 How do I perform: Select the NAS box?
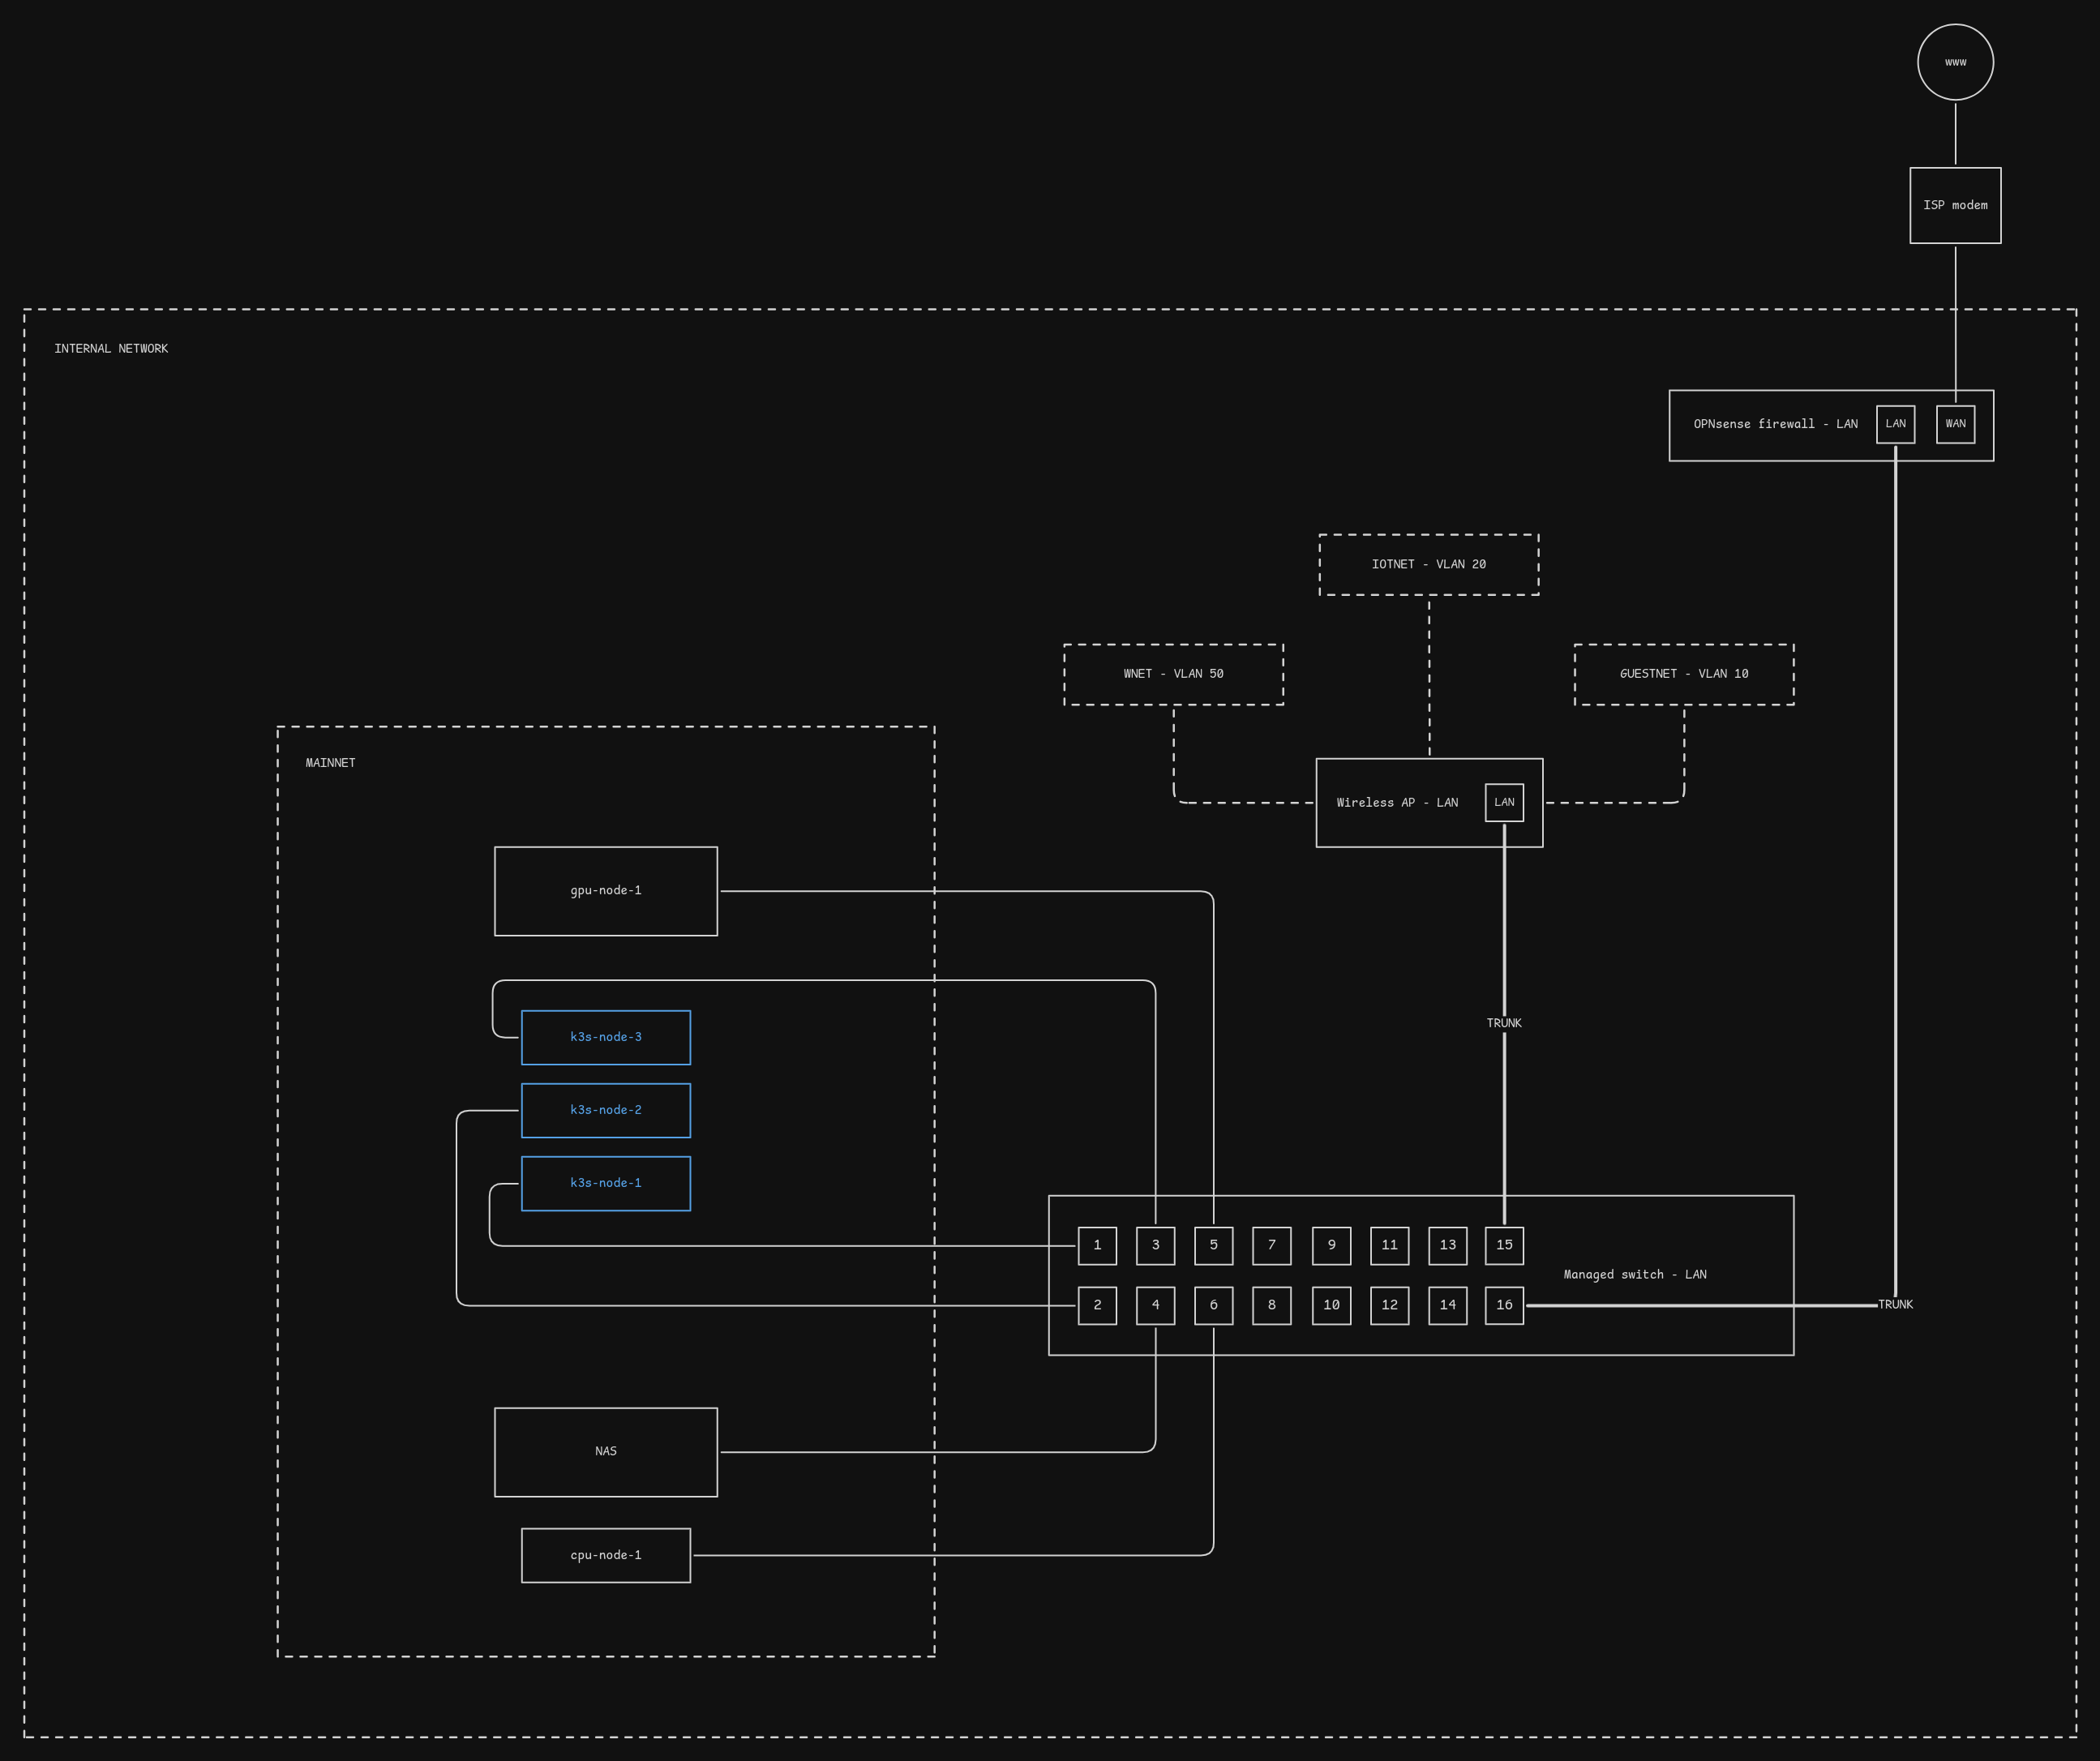605,1452
